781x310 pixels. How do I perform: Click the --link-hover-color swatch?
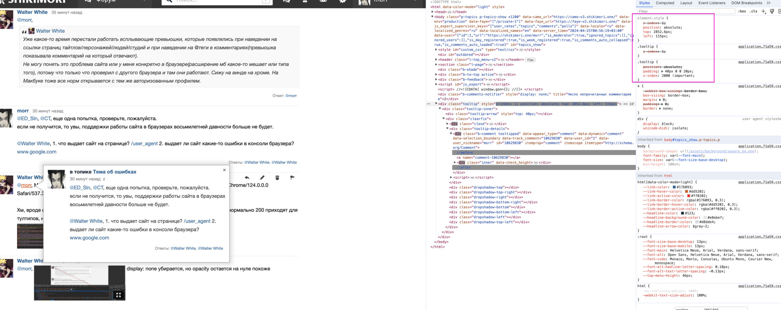click(686, 192)
